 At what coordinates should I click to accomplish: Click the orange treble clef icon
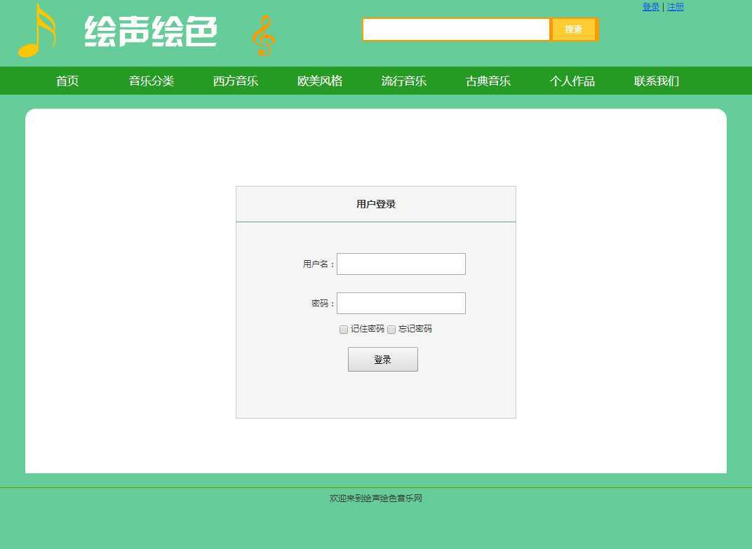[x=263, y=36]
